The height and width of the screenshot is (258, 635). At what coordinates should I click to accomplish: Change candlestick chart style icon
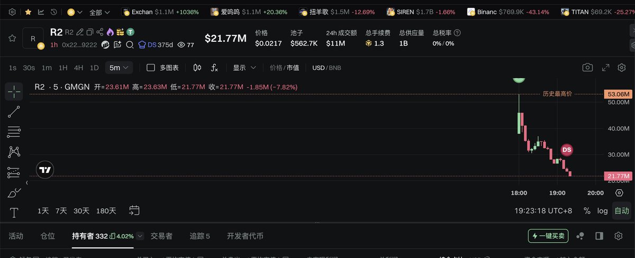pyautogui.click(x=197, y=68)
